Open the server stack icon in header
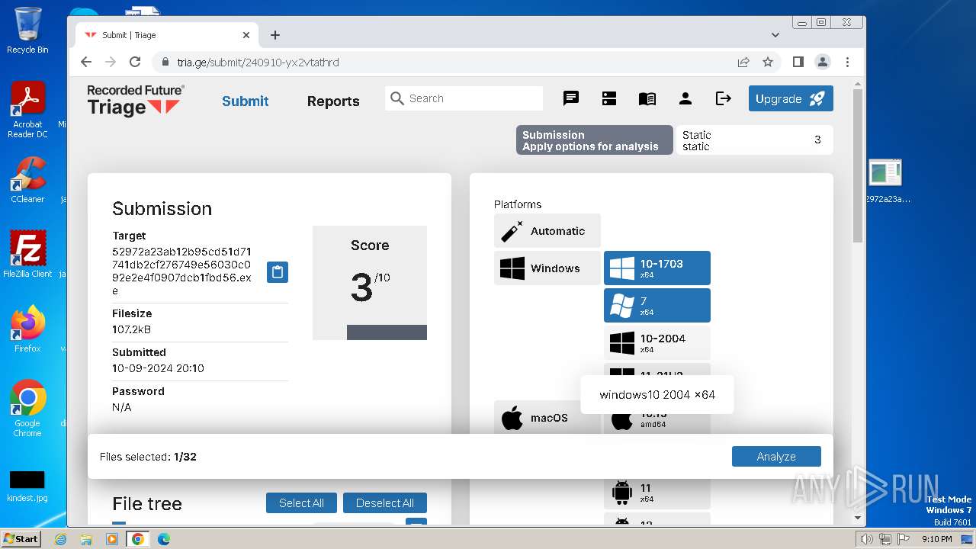This screenshot has height=549, width=976. click(609, 98)
